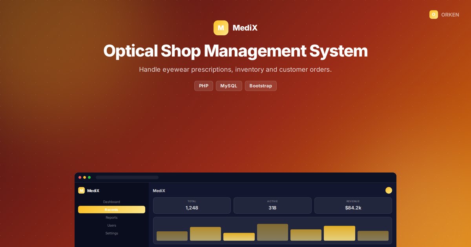The height and width of the screenshot is (247, 471).
Task: Click the yellow window minimize dot
Action: click(x=85, y=178)
